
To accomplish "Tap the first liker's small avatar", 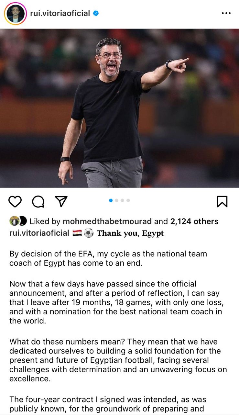I will click(14, 221).
